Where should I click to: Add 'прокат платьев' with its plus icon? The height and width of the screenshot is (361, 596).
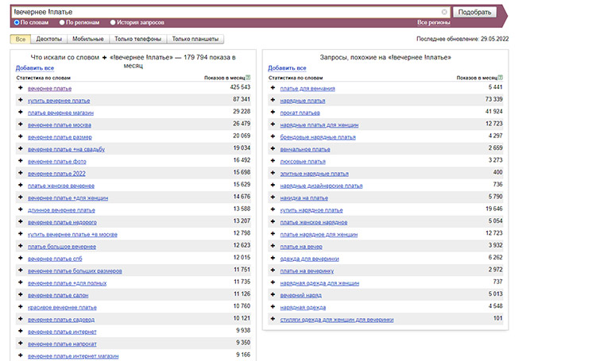pyautogui.click(x=273, y=112)
